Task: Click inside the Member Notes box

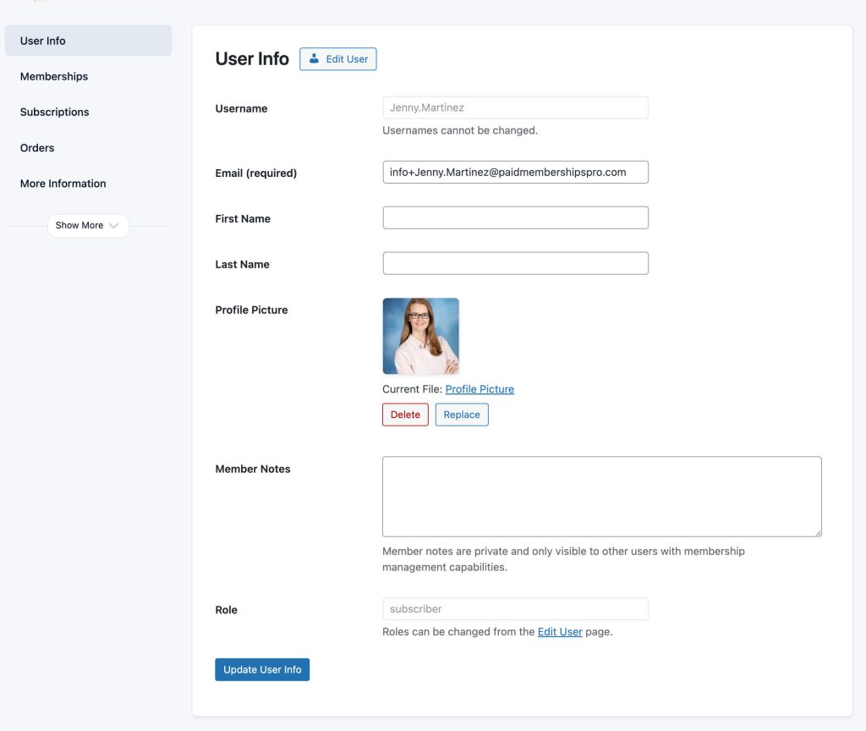Action: click(601, 496)
